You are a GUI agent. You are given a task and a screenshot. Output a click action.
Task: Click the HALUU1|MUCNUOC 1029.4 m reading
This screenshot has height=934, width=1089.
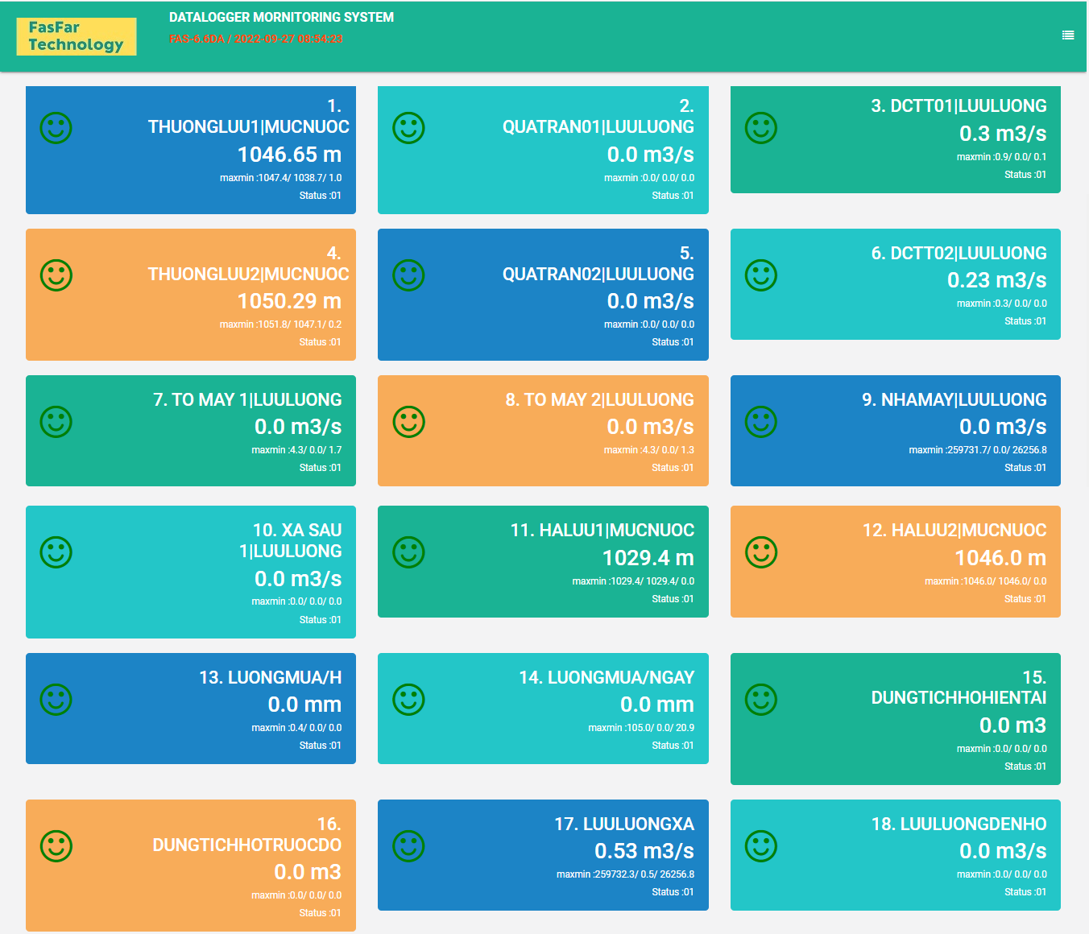pyautogui.click(x=648, y=558)
